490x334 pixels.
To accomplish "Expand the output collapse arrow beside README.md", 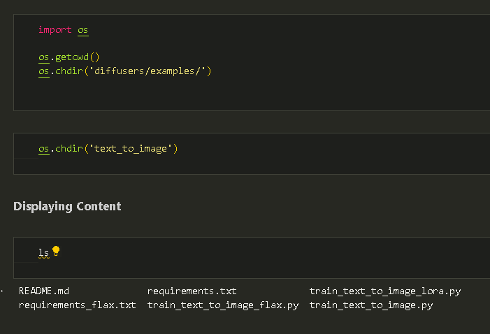I will (x=2, y=291).
